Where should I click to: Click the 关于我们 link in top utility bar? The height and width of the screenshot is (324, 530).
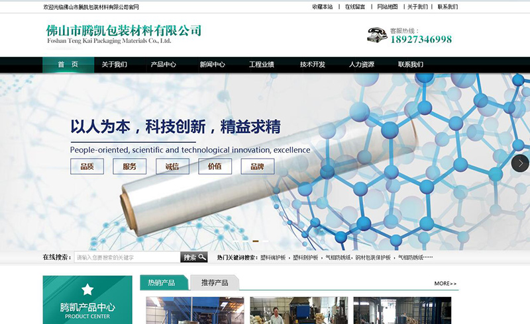pos(417,7)
